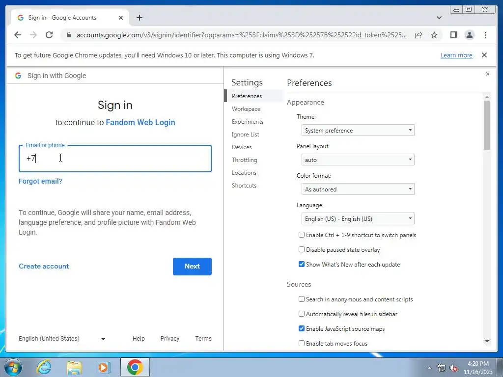View site information lock icon
This screenshot has width=503, height=377.
click(68, 35)
